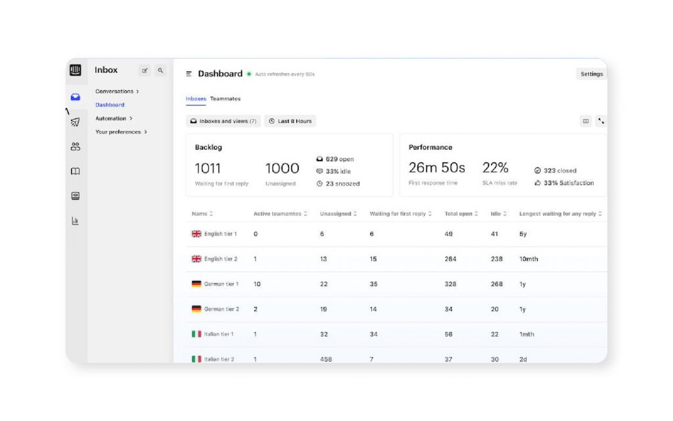Click the 1011 Waiting for first reply figure

coord(208,168)
